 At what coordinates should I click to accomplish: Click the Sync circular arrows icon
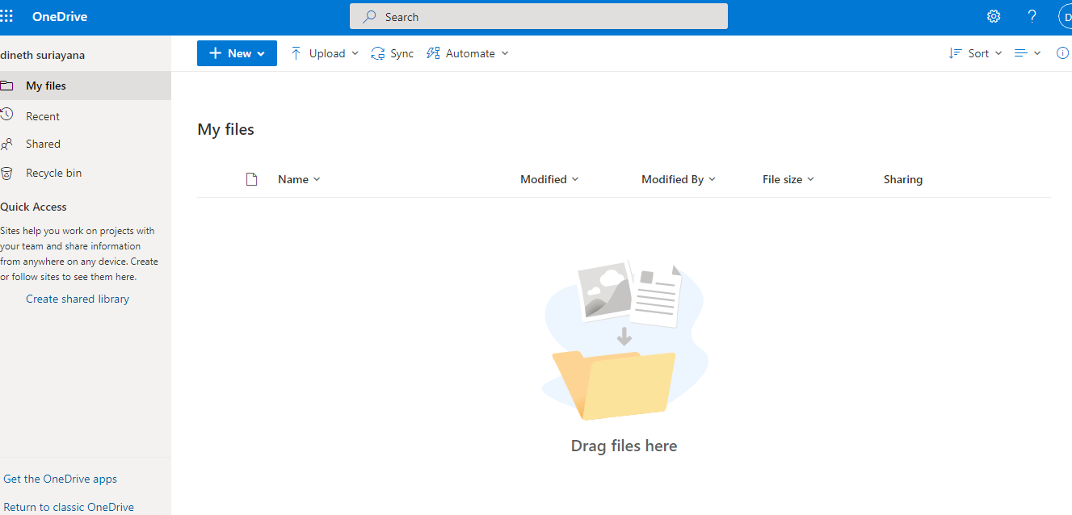point(377,53)
